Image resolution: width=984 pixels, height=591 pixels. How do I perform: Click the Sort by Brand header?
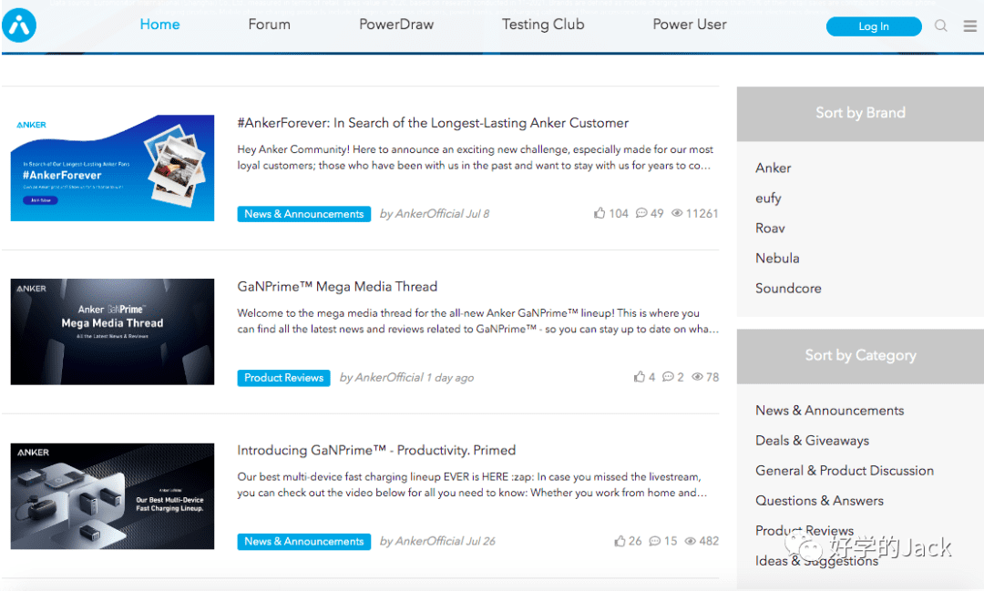pos(860,114)
